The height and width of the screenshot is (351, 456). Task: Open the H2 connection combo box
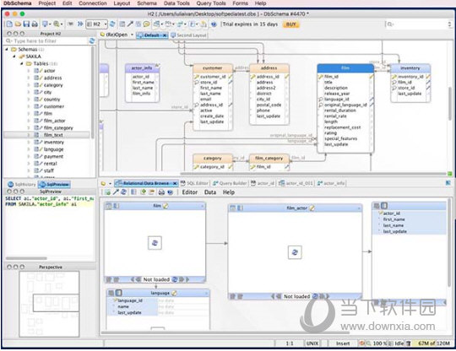96,24
